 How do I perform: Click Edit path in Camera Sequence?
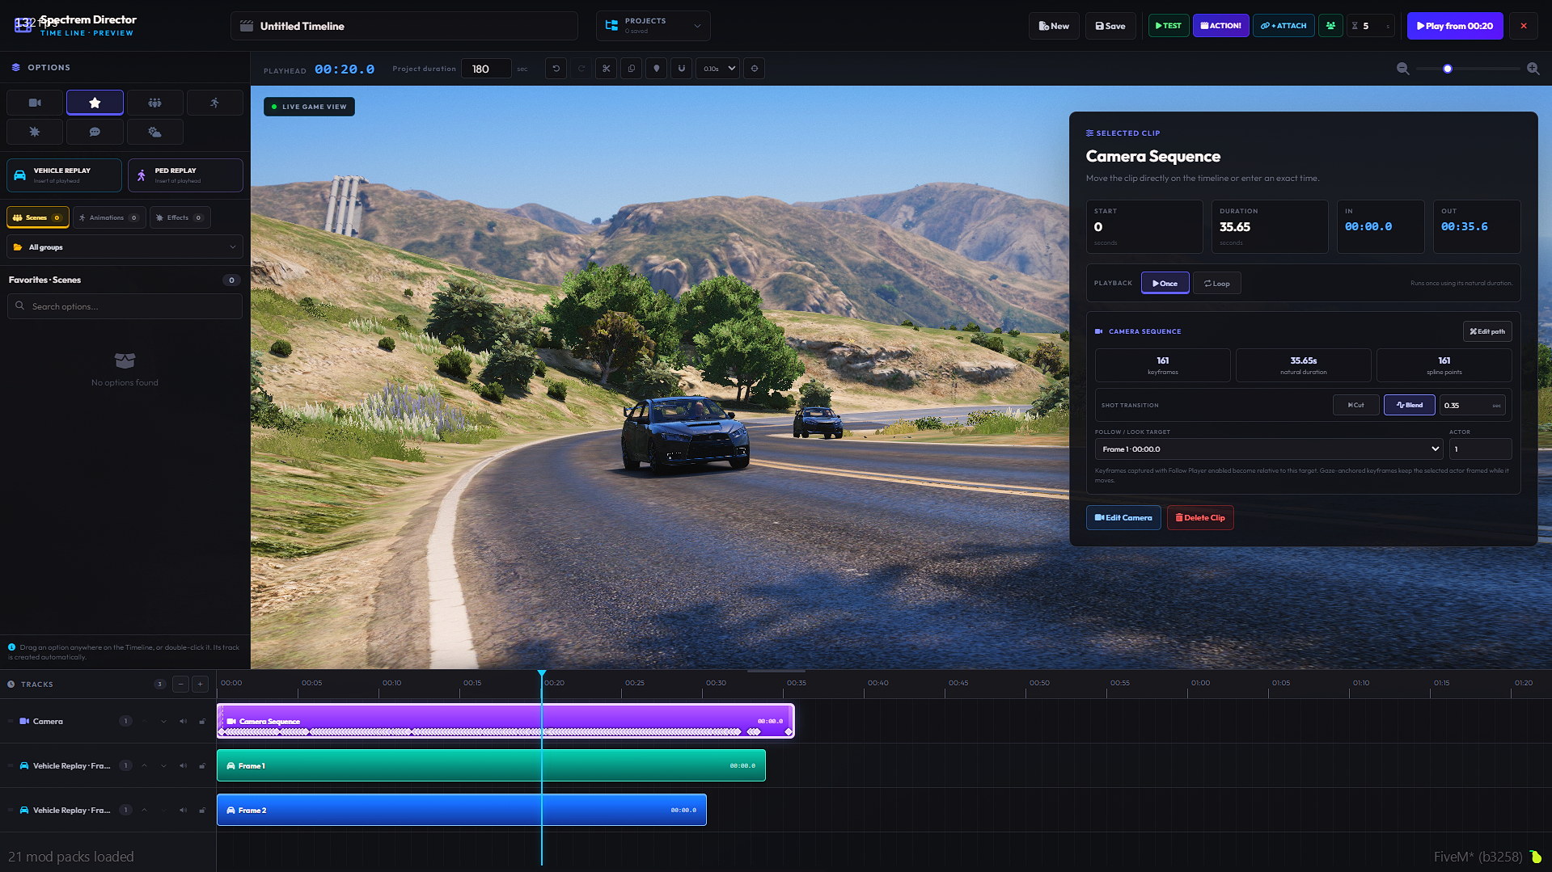click(1487, 331)
